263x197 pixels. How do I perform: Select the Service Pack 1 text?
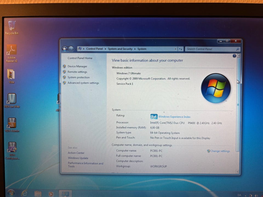pos(125,84)
